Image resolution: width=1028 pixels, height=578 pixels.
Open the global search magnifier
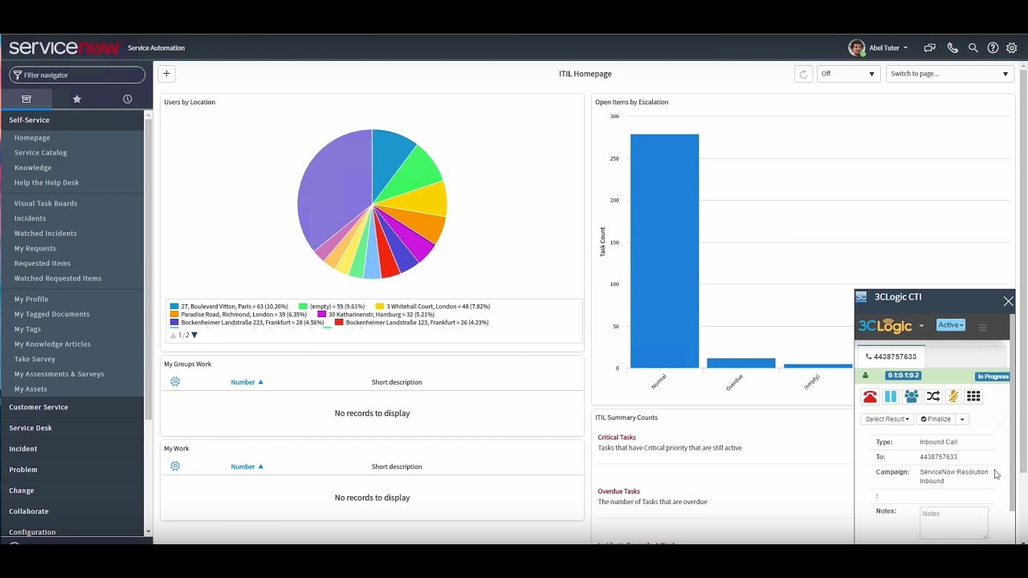(973, 48)
